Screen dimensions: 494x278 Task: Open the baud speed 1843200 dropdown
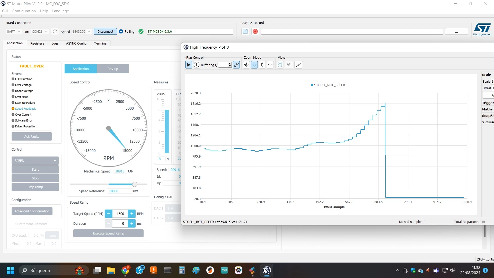coord(81,31)
